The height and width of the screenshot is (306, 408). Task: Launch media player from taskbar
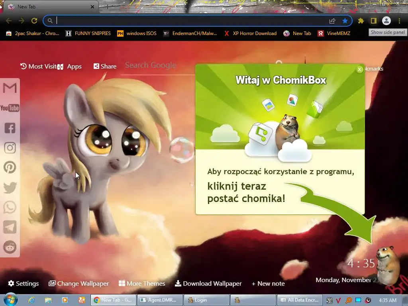[x=65, y=300]
